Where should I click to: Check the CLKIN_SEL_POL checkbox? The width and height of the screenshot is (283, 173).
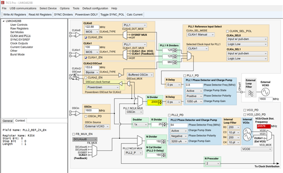228,31
